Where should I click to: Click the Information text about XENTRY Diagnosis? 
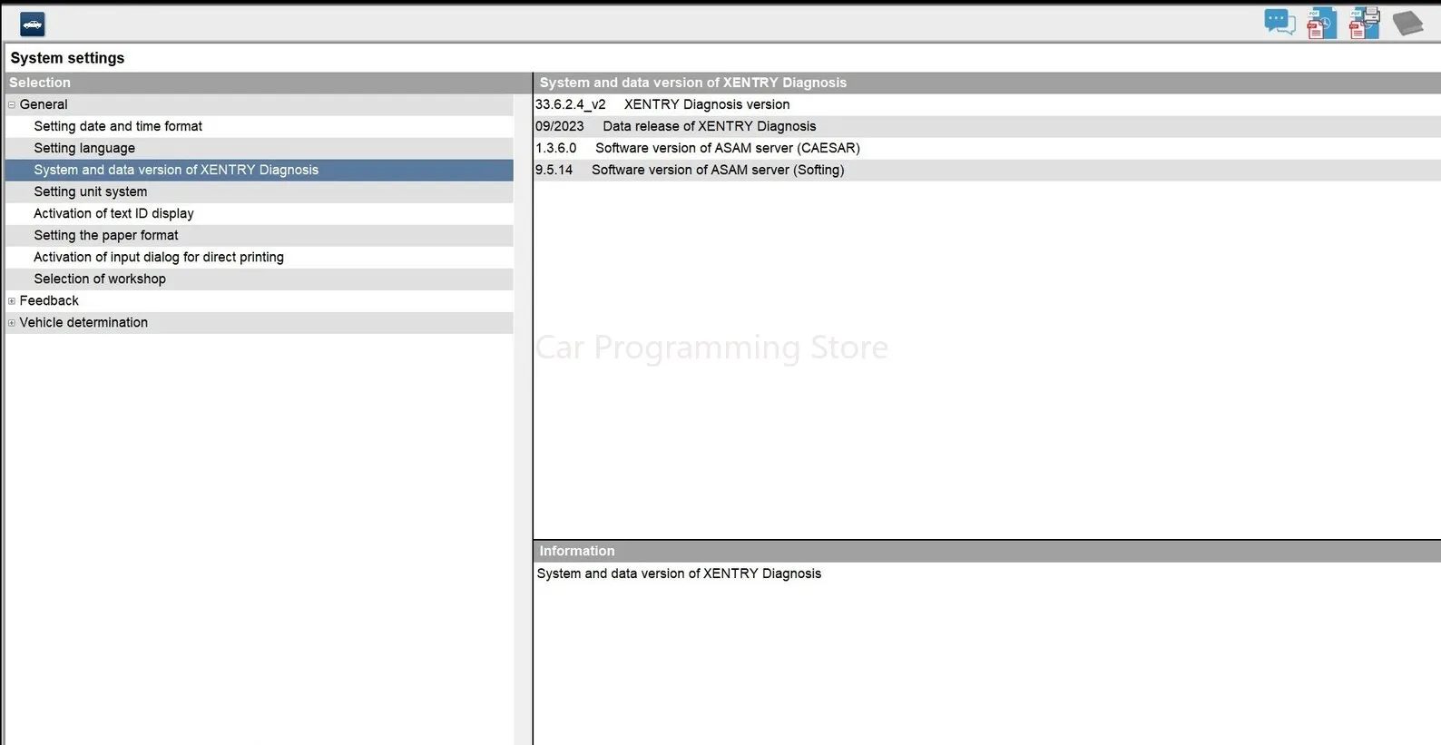[679, 573]
